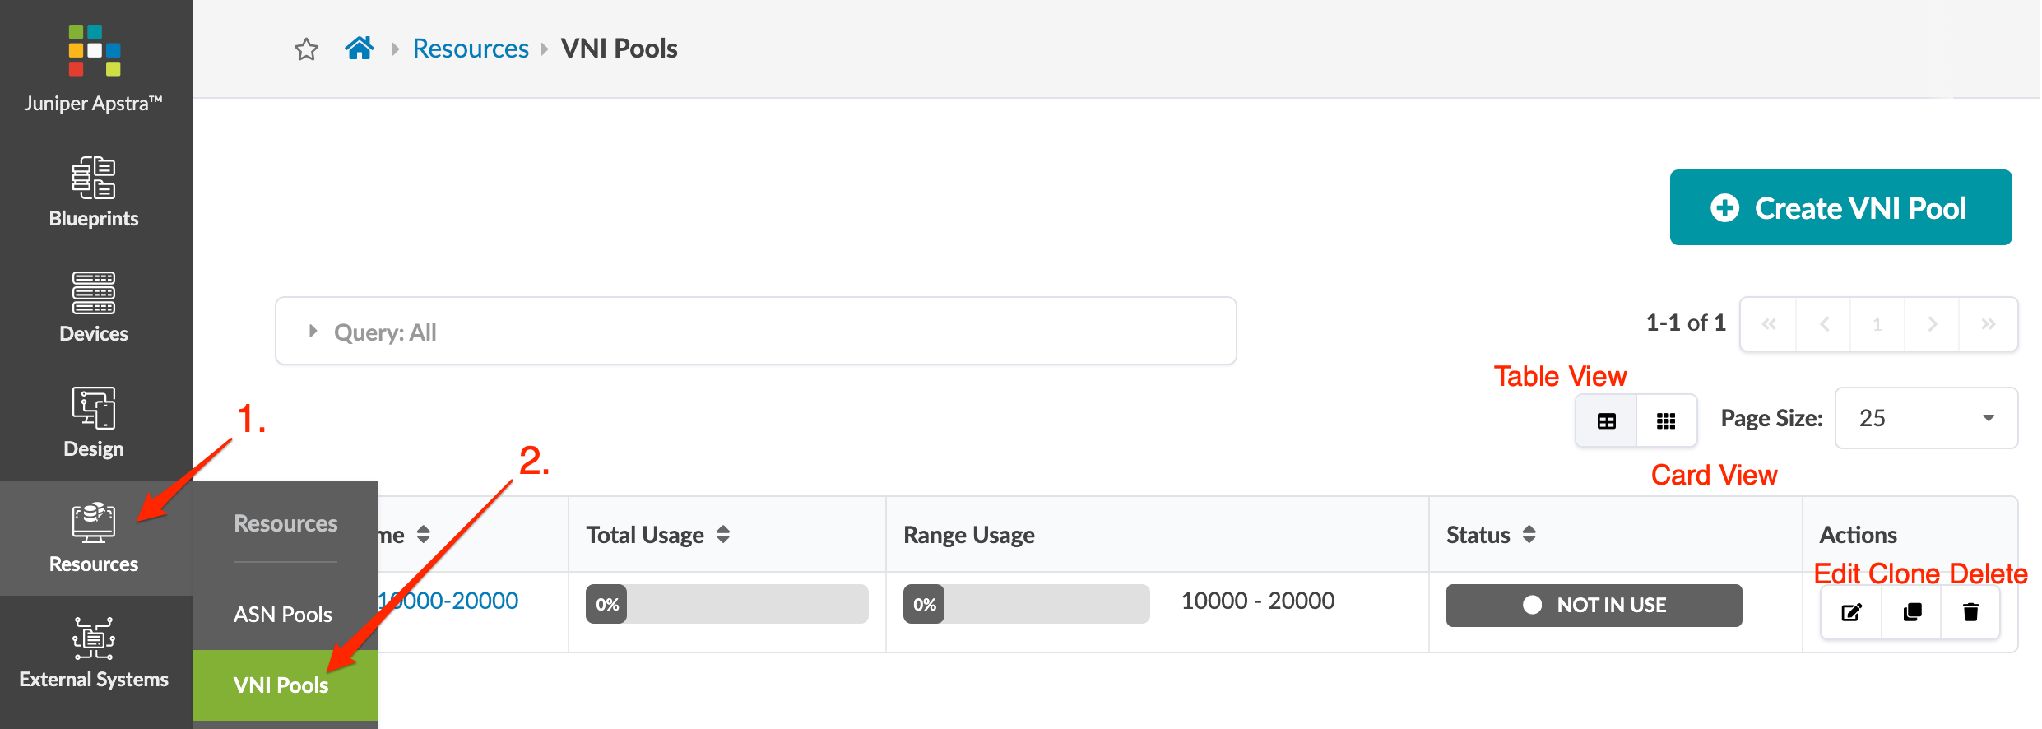
Task: Click the Total Usage 0% progress bar
Action: (726, 605)
